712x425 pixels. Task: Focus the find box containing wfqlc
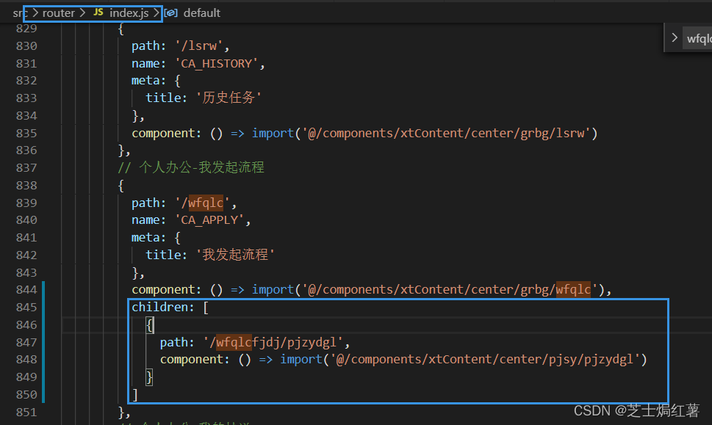click(x=699, y=39)
